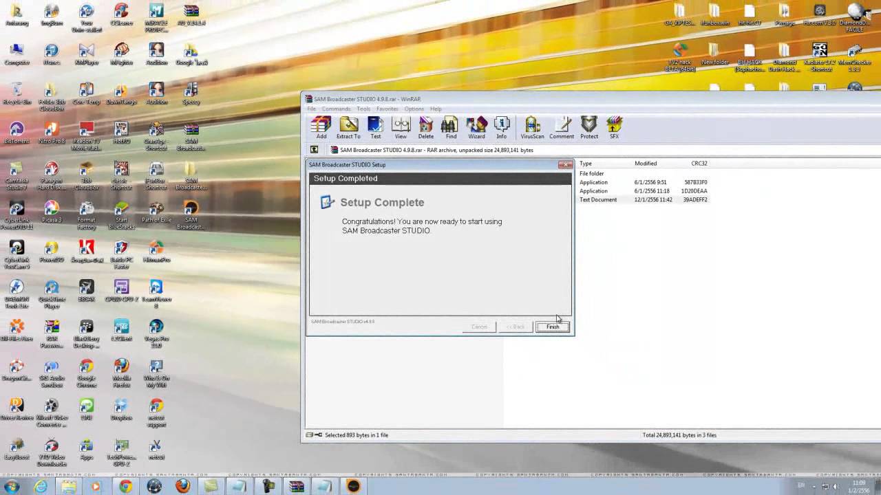Viewport: 881px width, 495px height.
Task: Click the SFX toolbar icon
Action: coord(614,128)
